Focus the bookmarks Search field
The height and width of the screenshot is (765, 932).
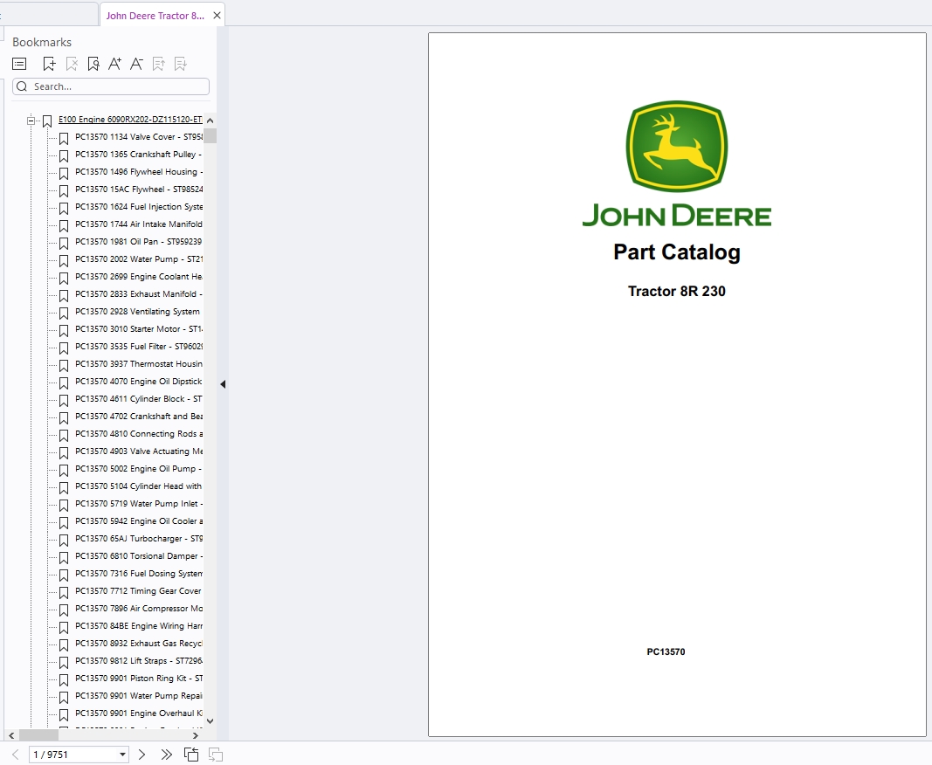(111, 86)
